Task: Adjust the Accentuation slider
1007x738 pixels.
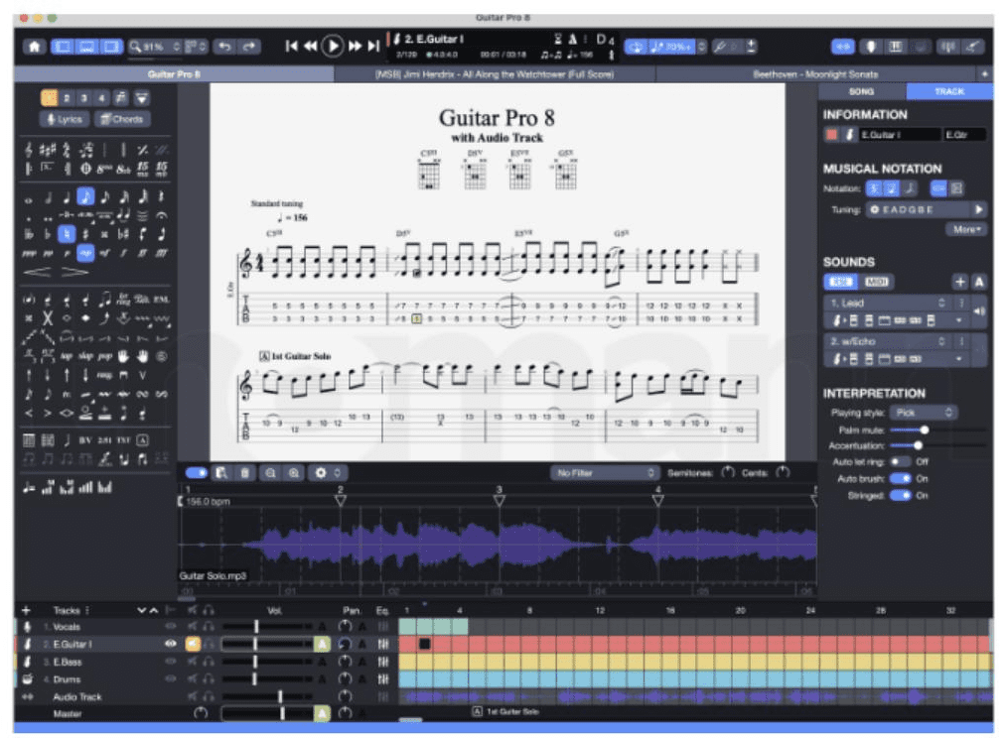Action: click(x=919, y=445)
